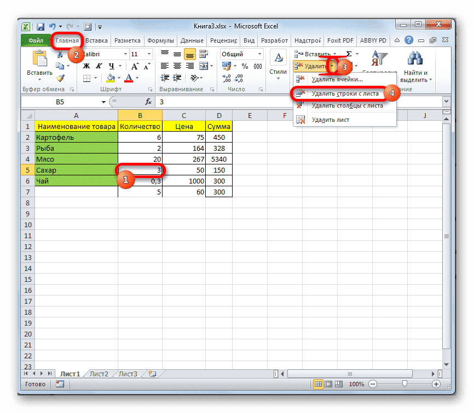474x413 pixels.
Task: Click the Copy icon in clipboard group
Action: point(60,66)
